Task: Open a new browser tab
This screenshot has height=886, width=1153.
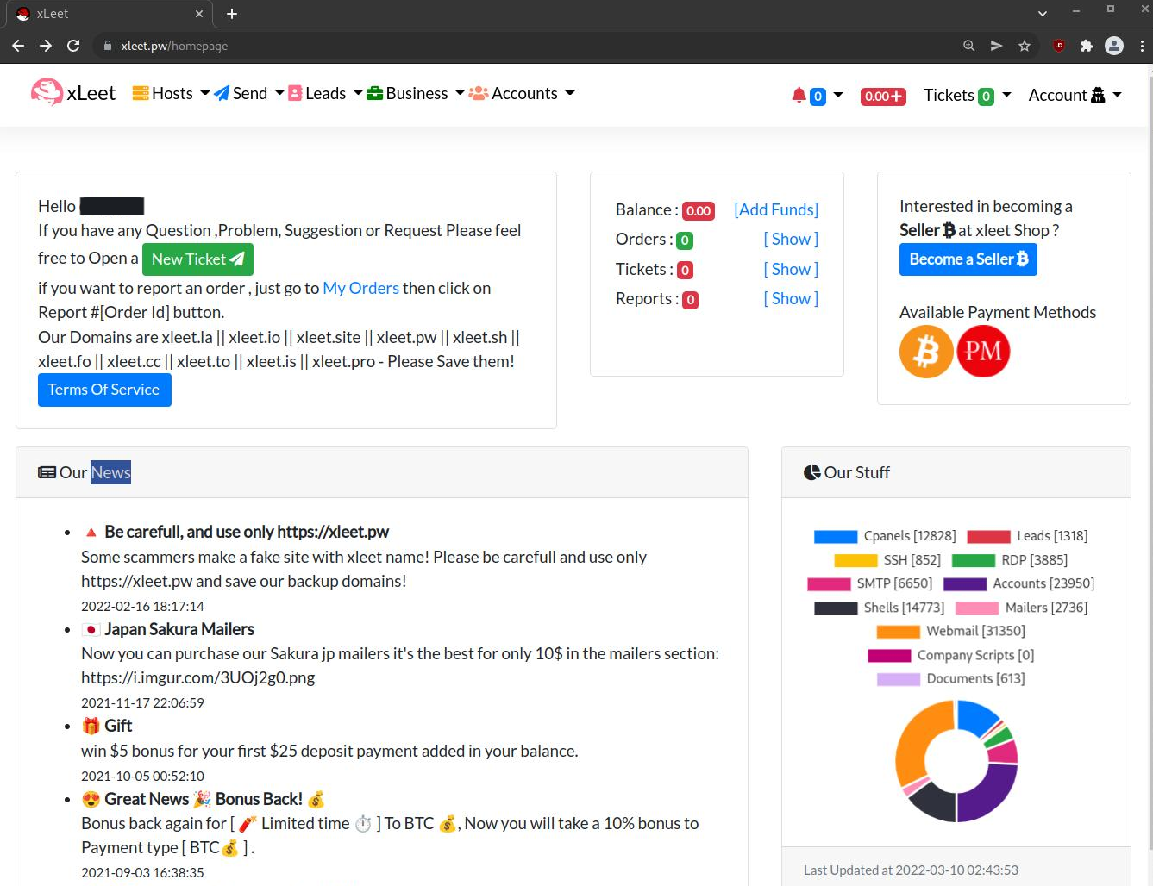Action: coord(232,14)
